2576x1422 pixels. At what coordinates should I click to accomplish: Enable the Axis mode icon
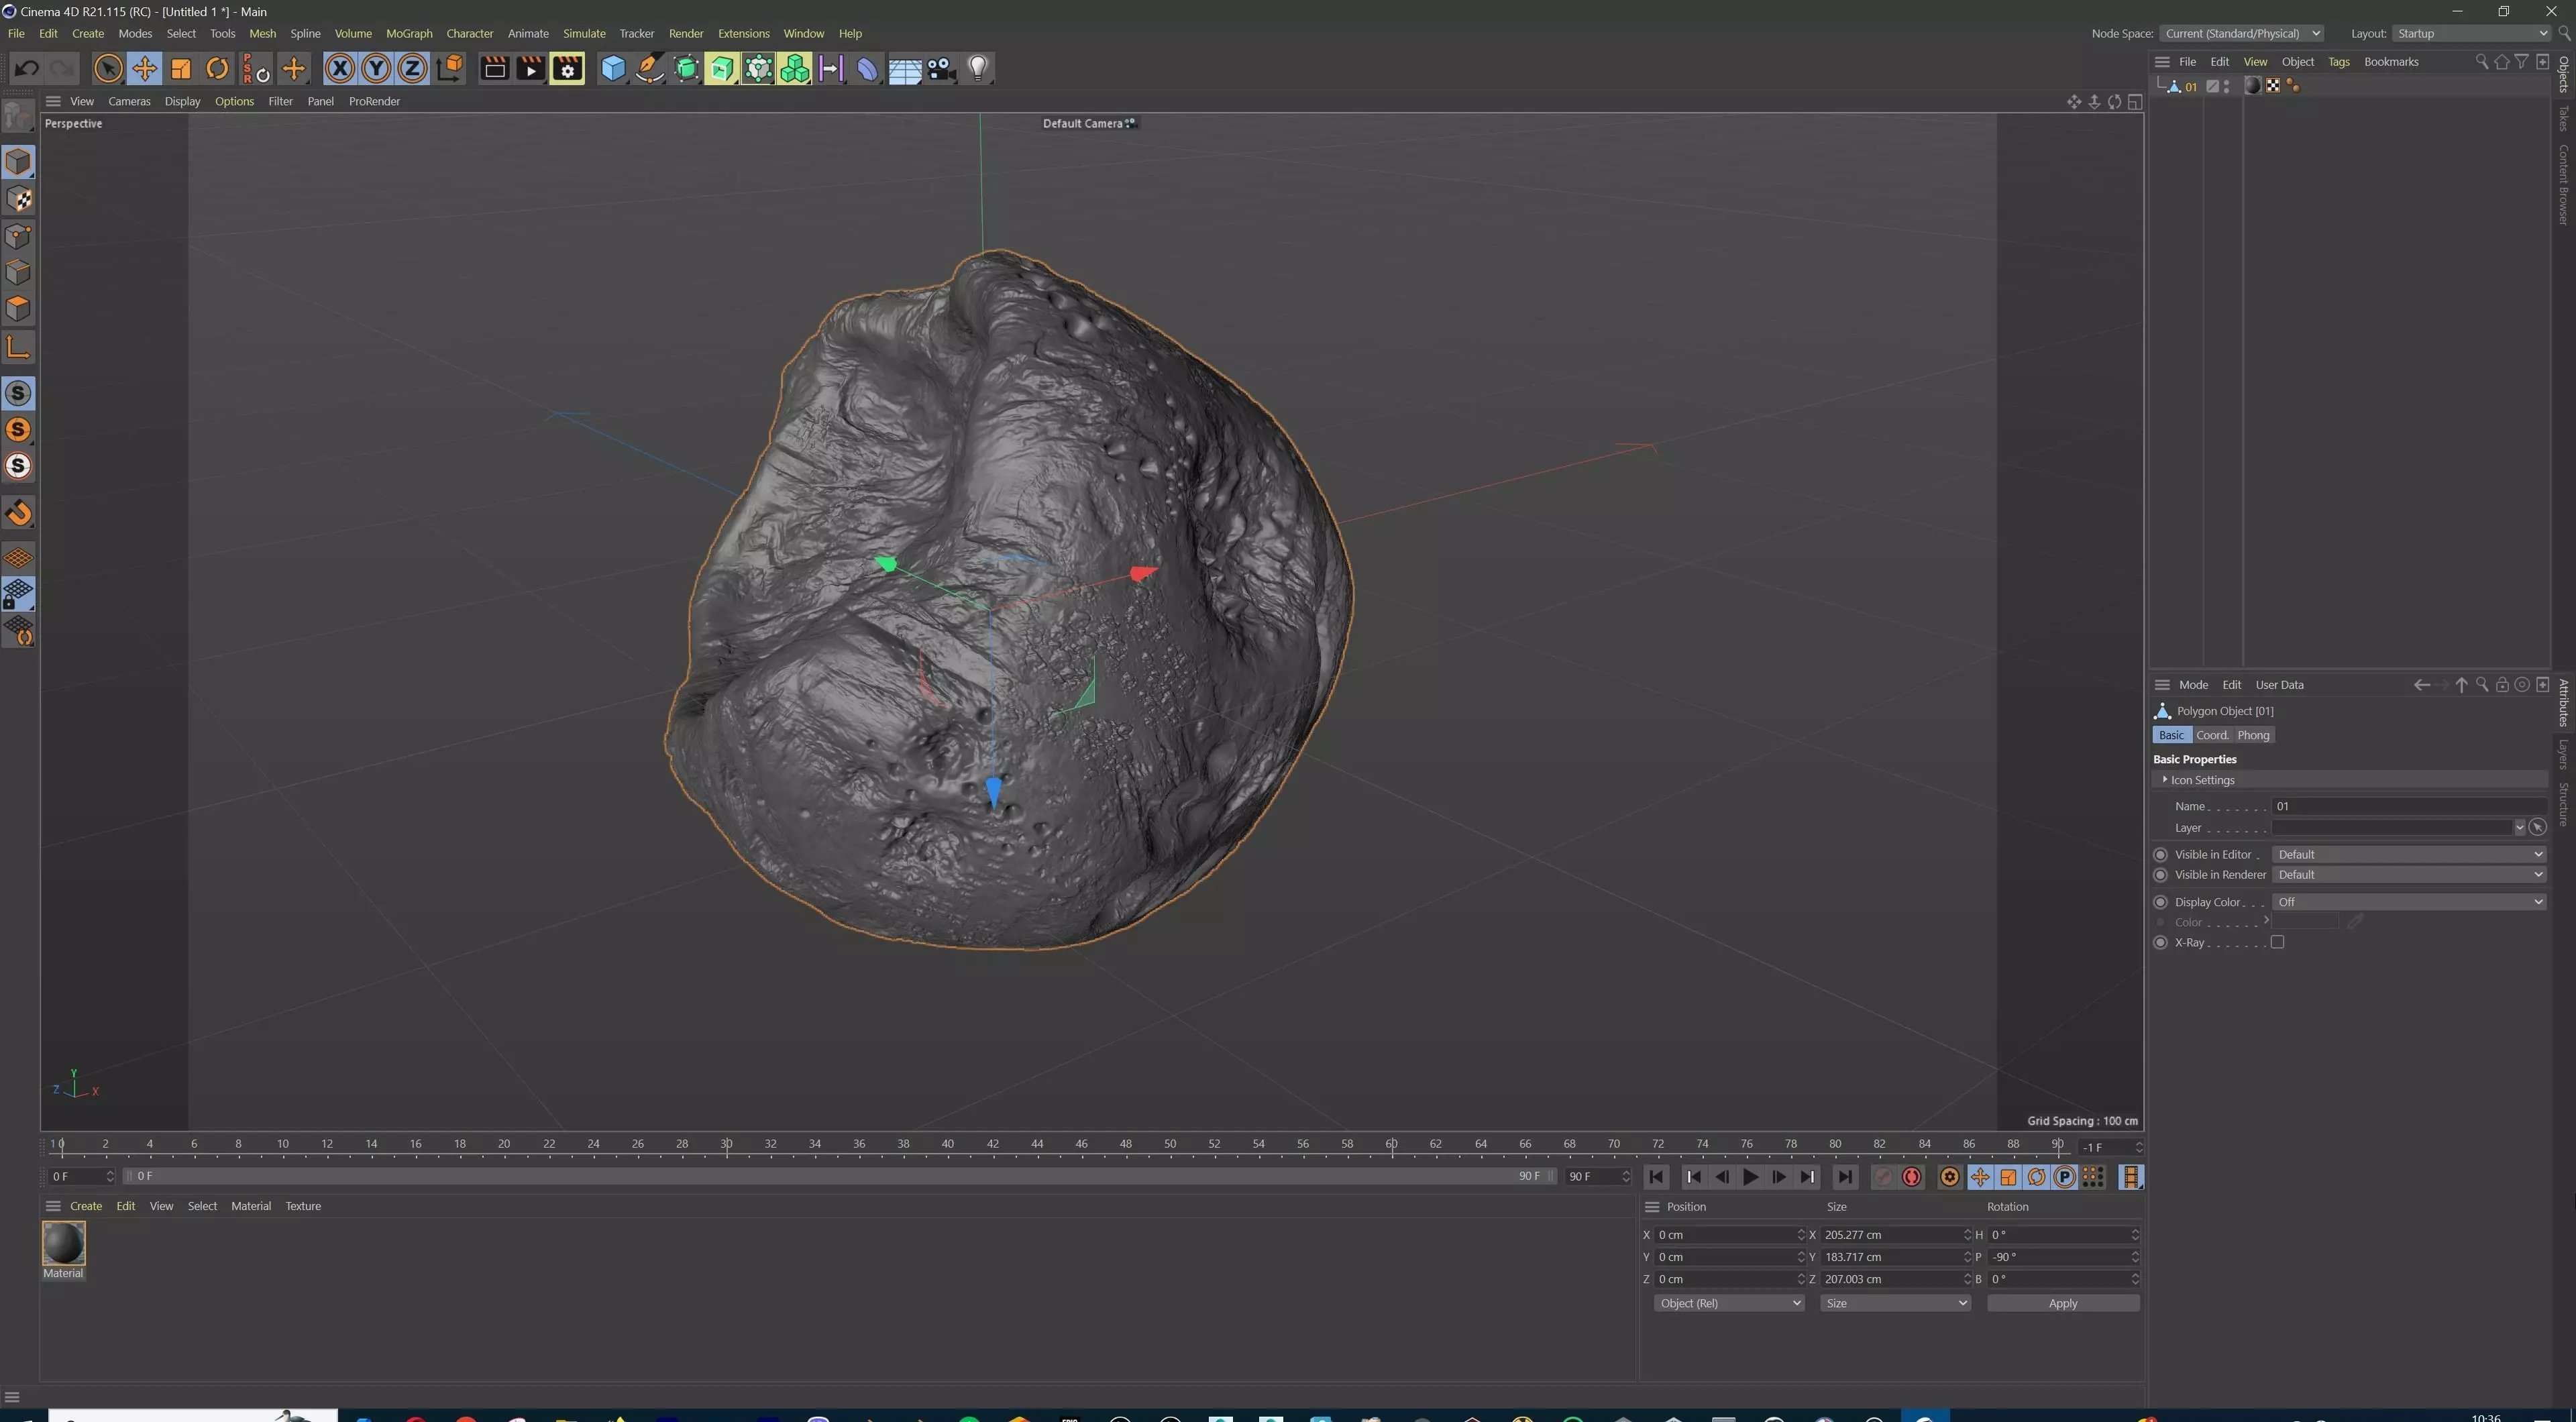(x=19, y=347)
